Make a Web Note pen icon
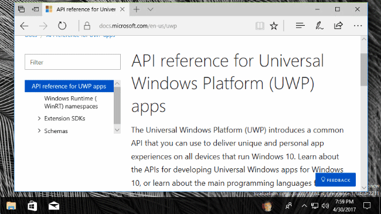This screenshot has width=381, height=214. [x=319, y=26]
